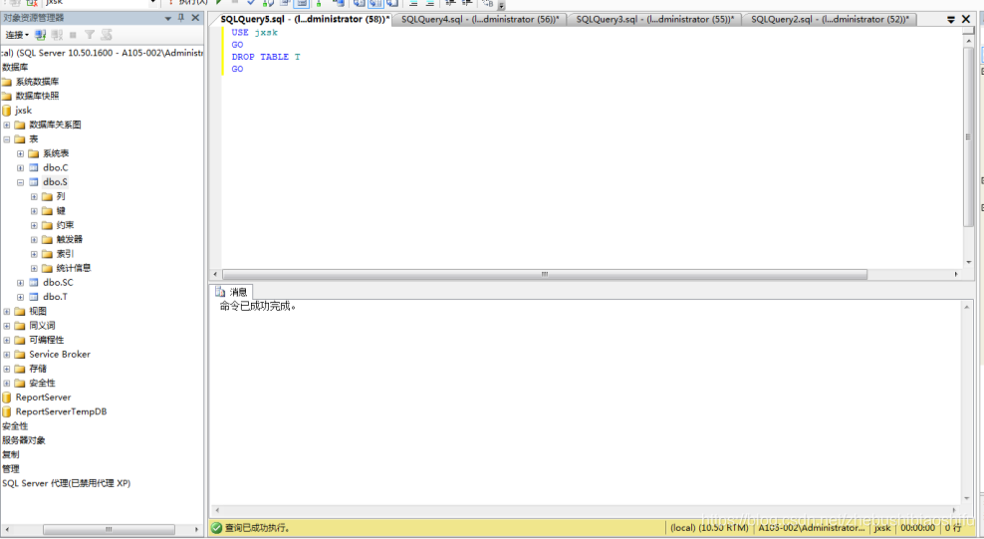
Task: Switch to the SQLQuery3.sql tab
Action: pos(654,20)
